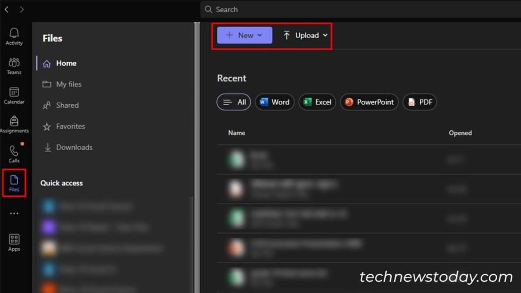Select the Files app icon
Screen dimensions: 521x293
coord(14,182)
